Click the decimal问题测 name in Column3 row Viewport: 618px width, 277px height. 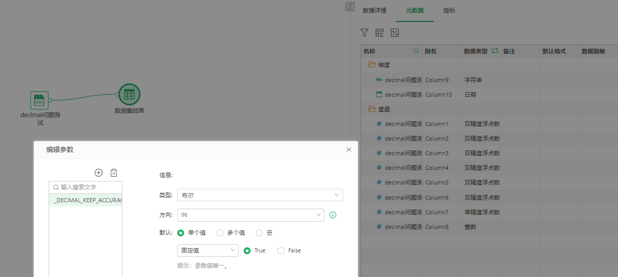[403, 153]
